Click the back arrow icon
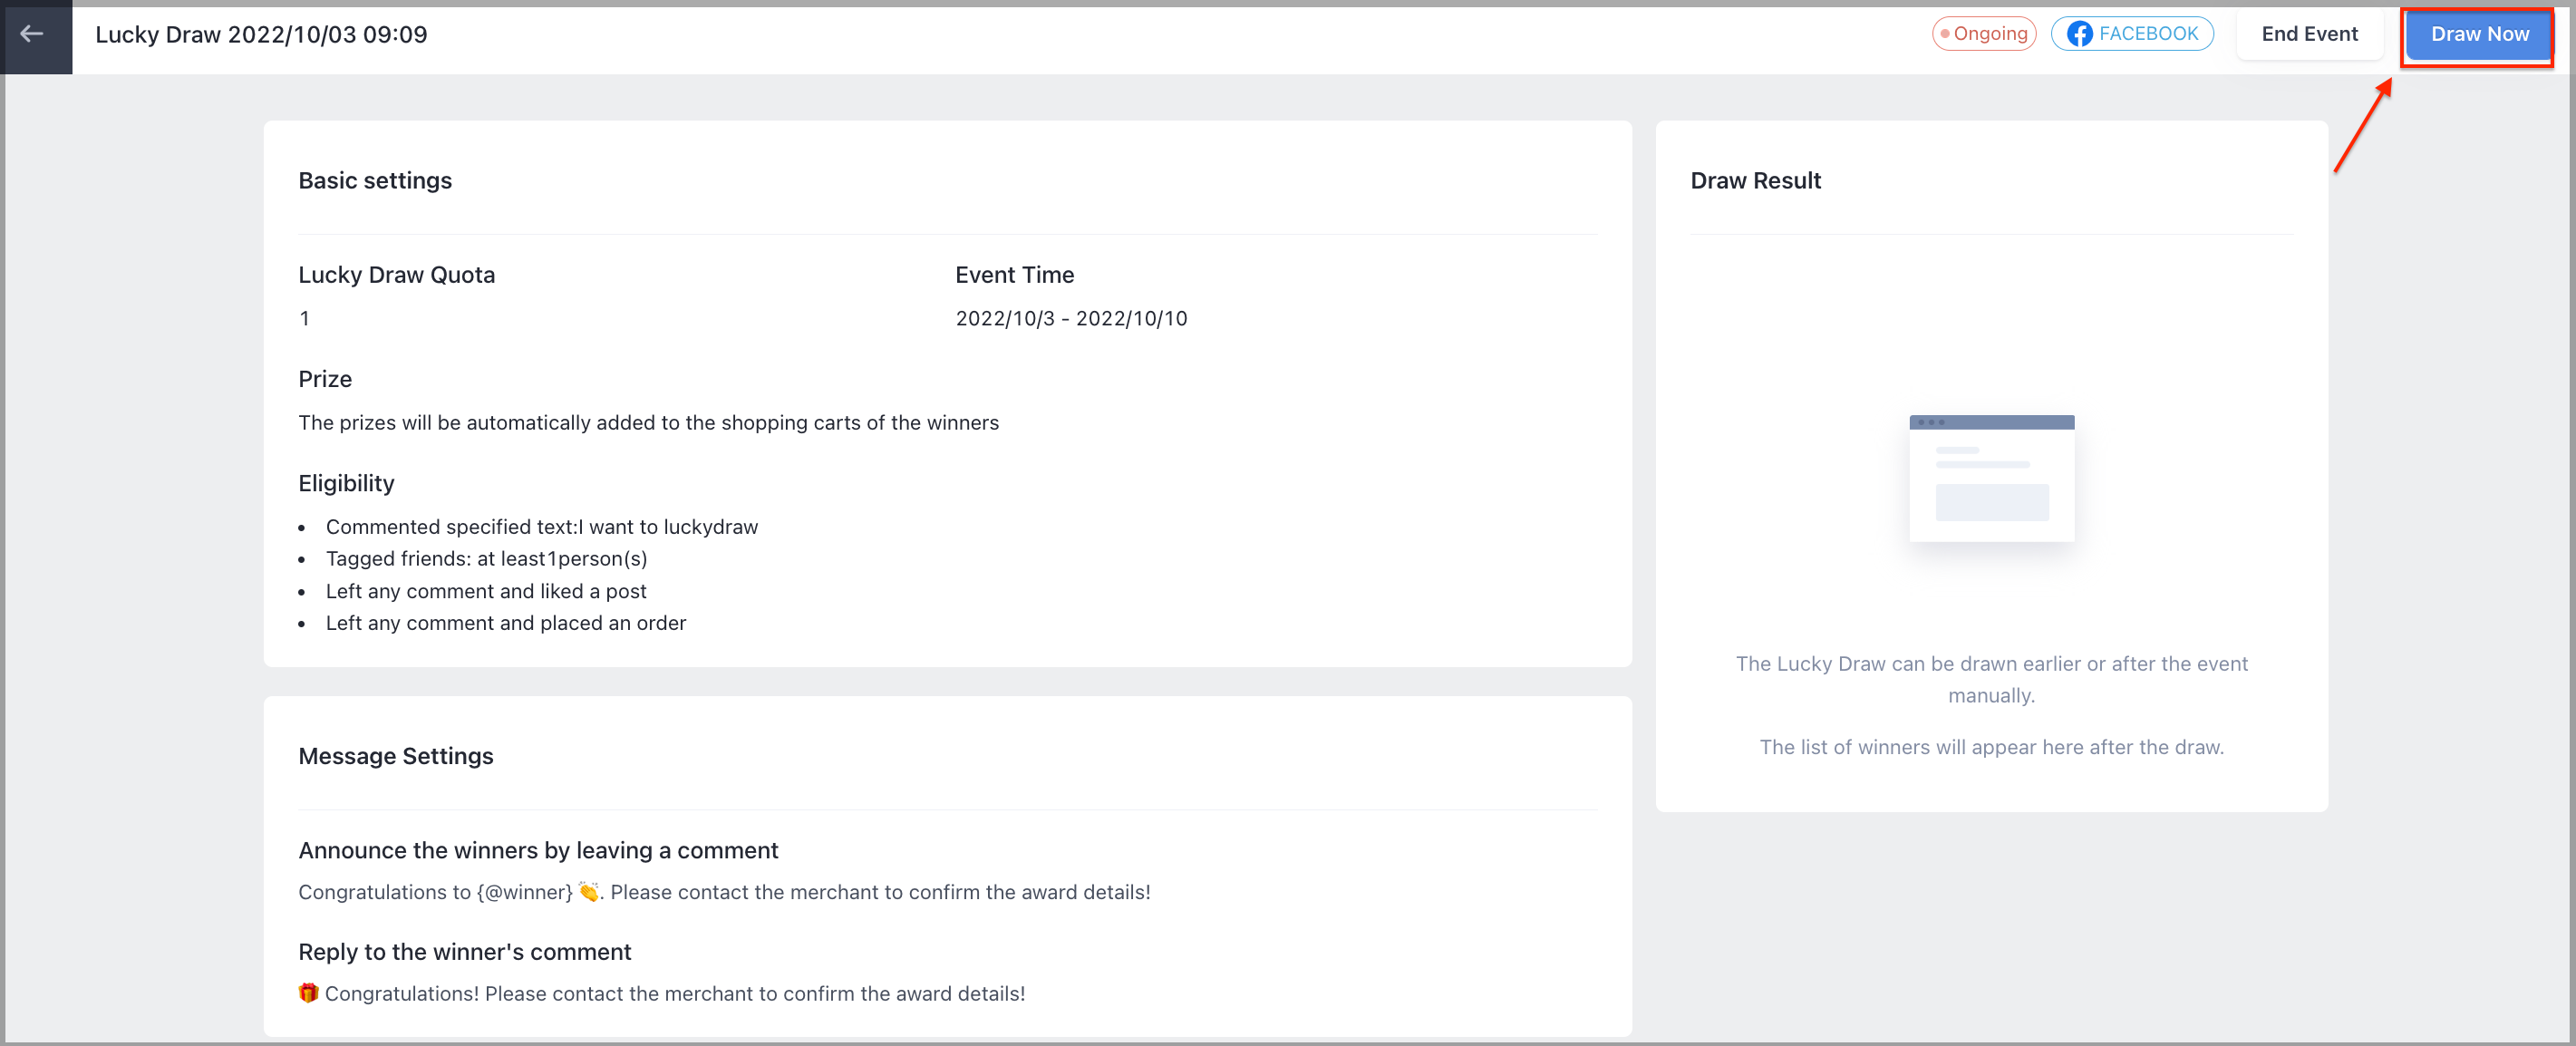 point(32,35)
